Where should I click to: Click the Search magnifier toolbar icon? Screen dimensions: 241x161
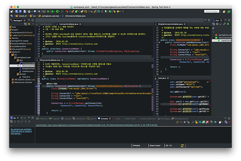coord(85,11)
